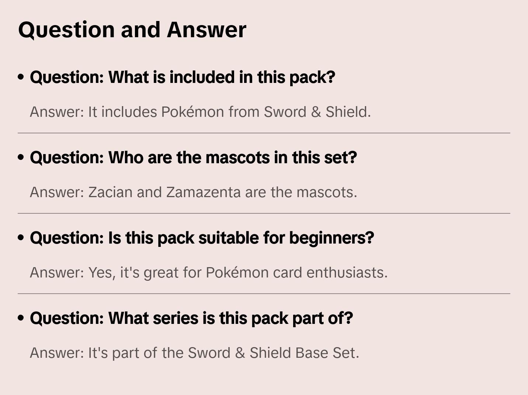Viewport: 528px width, 395px height.
Task: Click the divider line below the first answer
Action: 264,133
